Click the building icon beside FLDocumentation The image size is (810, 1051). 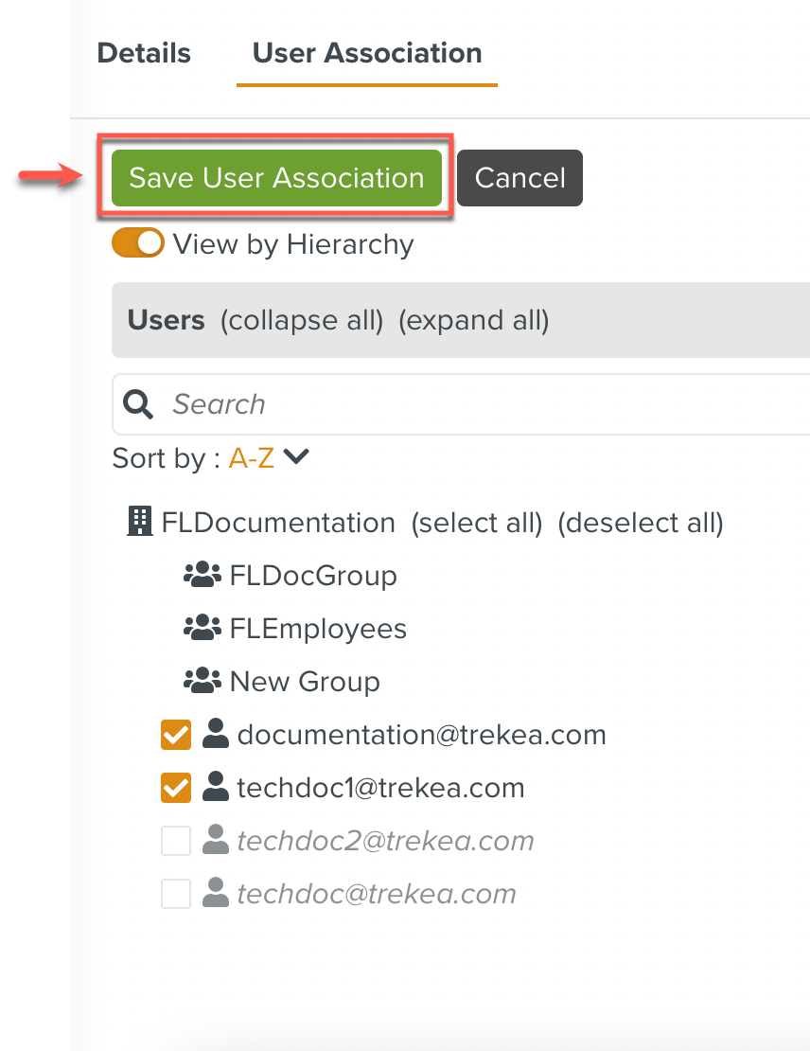[139, 522]
